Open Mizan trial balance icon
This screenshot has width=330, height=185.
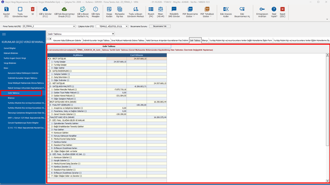coord(160,9)
